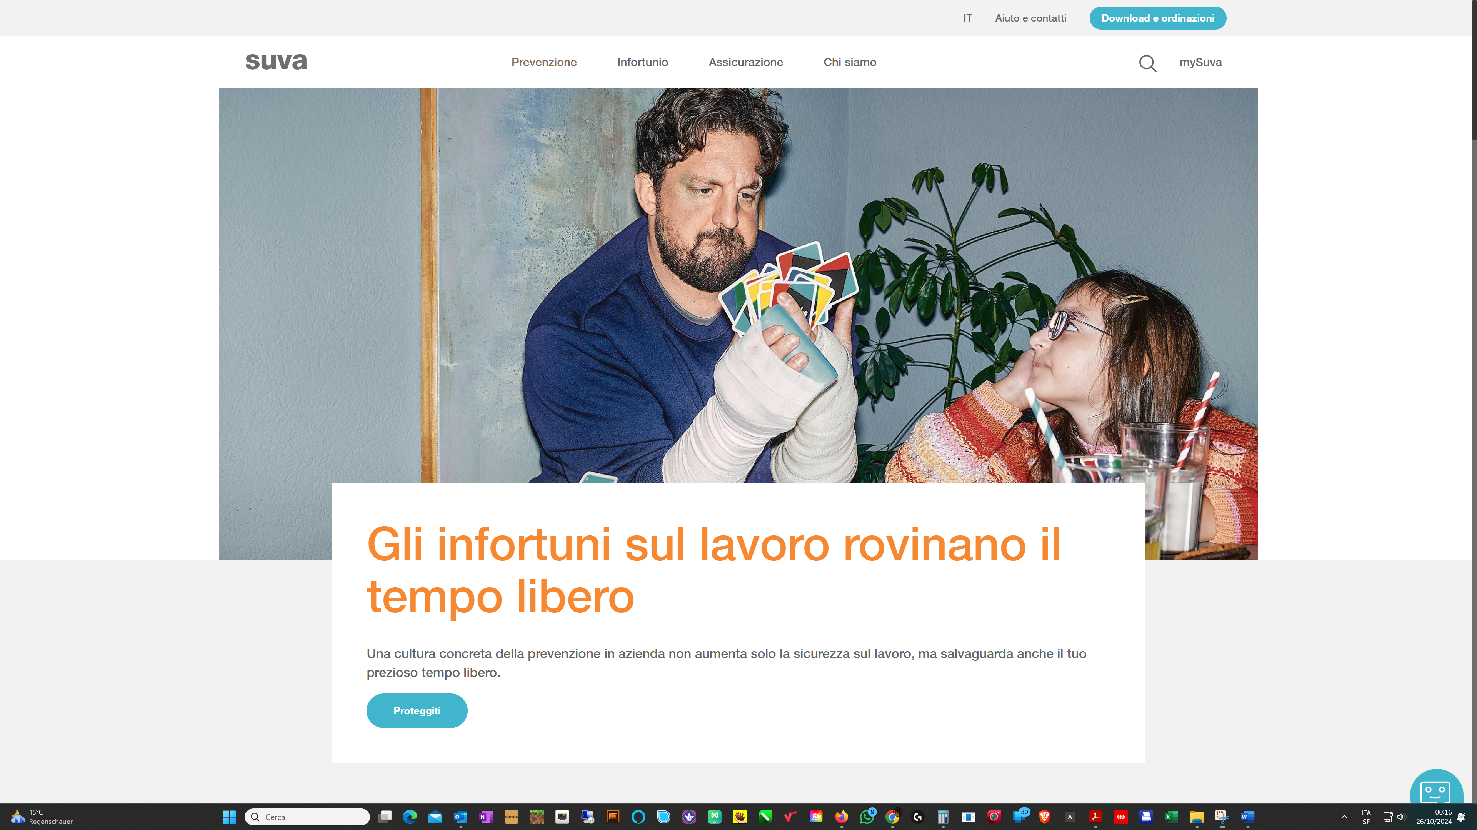Launch Minecraft from the taskbar
Viewport: 1477px width, 830px height.
(537, 817)
